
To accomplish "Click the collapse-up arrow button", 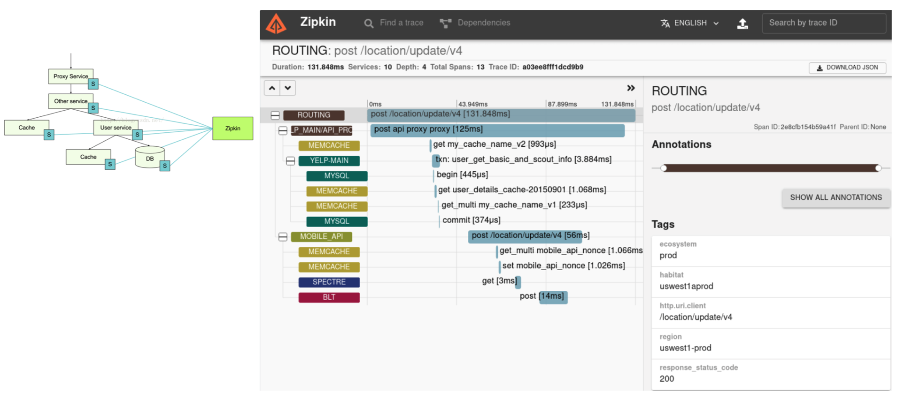I will click(x=272, y=88).
